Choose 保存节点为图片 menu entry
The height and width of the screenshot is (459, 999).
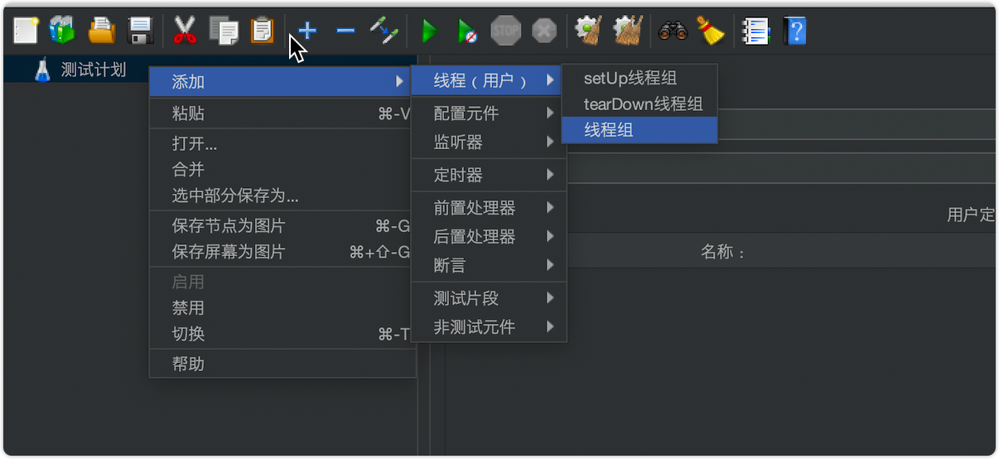tap(281, 225)
